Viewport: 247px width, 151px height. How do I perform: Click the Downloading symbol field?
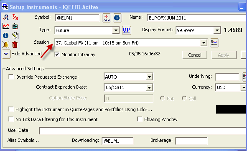(x=118, y=141)
